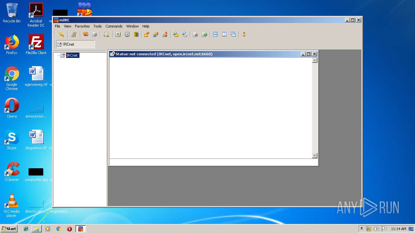Click the Windows Start button
The height and width of the screenshot is (233, 415).
pyautogui.click(x=9, y=229)
